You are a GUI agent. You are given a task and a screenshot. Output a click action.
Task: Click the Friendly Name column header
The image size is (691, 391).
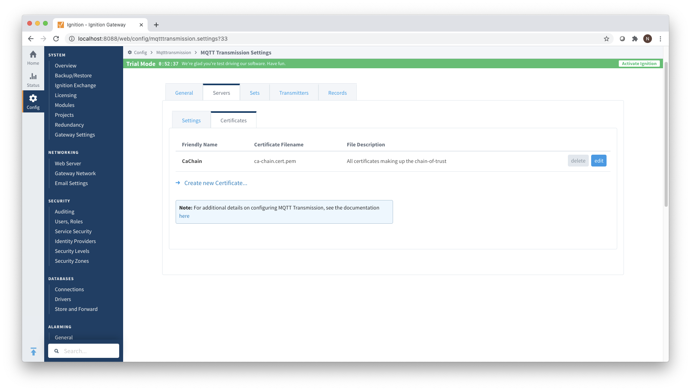pos(200,144)
